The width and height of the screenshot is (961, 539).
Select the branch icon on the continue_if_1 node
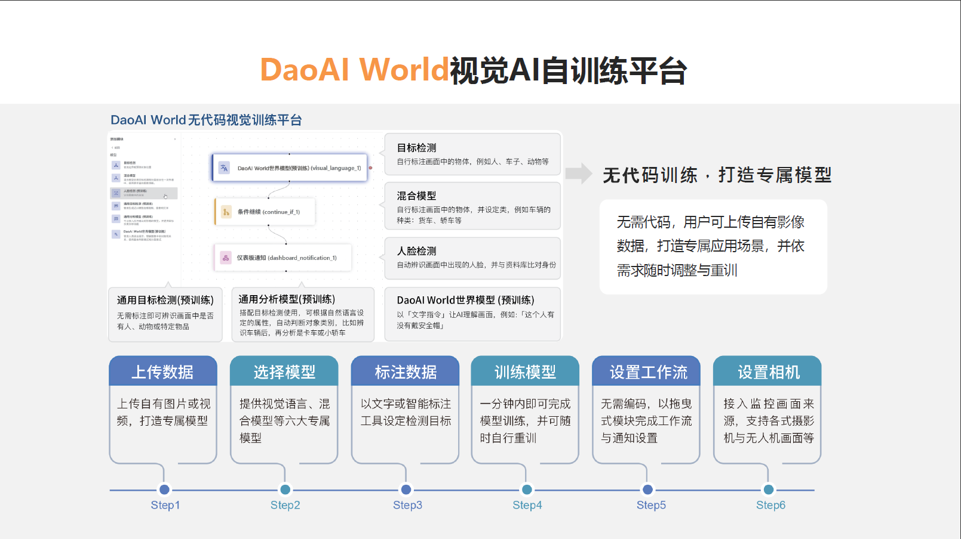pos(226,212)
